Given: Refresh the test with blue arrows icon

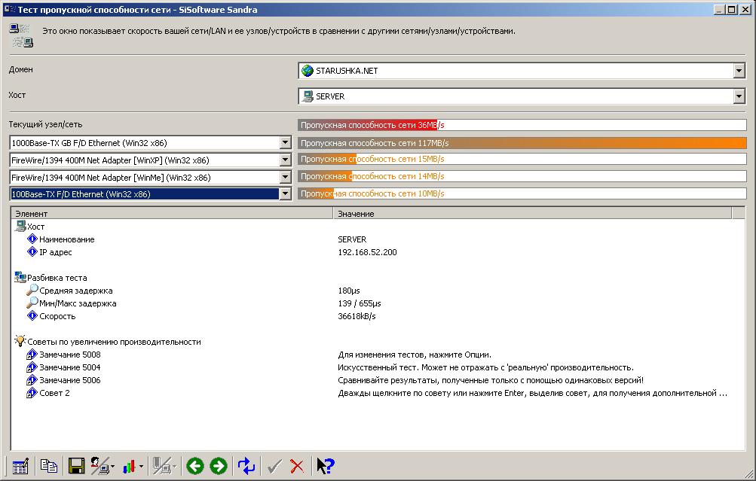Looking at the screenshot, I should point(246,466).
